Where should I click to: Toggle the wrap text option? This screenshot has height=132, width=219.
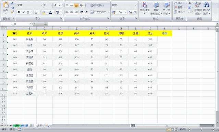pyautogui.click(x=97, y=5)
